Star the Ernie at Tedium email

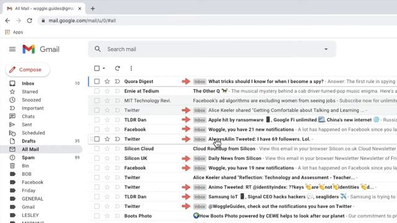click(x=107, y=91)
